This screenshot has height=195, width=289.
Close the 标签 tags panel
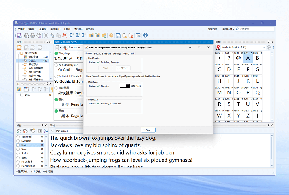click(x=46, y=125)
